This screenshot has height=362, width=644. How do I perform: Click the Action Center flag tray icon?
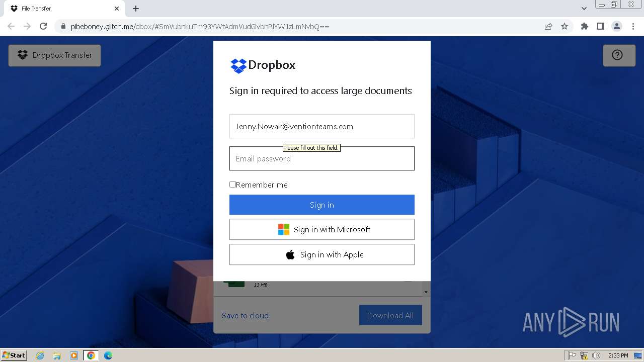(572, 355)
